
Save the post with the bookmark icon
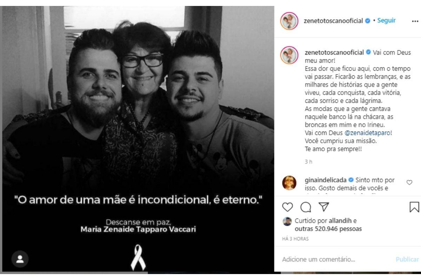point(414,207)
